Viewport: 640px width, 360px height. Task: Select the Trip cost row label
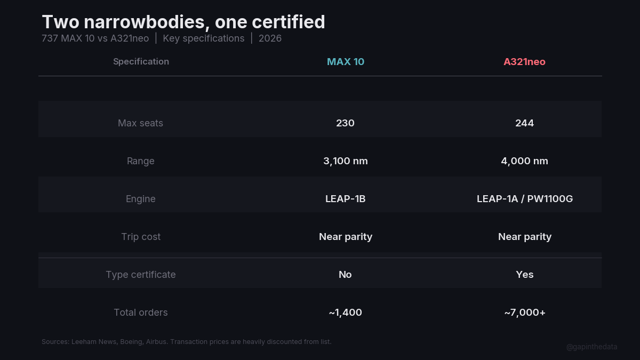click(140, 237)
